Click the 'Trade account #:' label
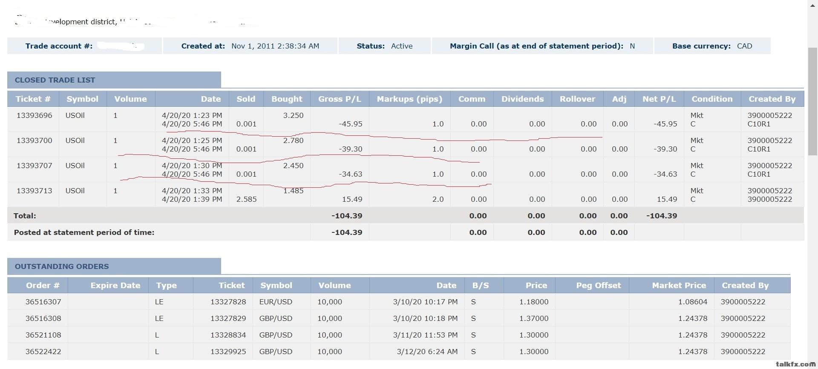This screenshot has height=369, width=818. 59,46
